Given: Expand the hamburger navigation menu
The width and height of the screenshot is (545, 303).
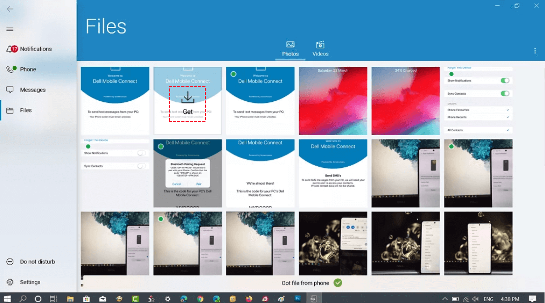Looking at the screenshot, I should (10, 29).
